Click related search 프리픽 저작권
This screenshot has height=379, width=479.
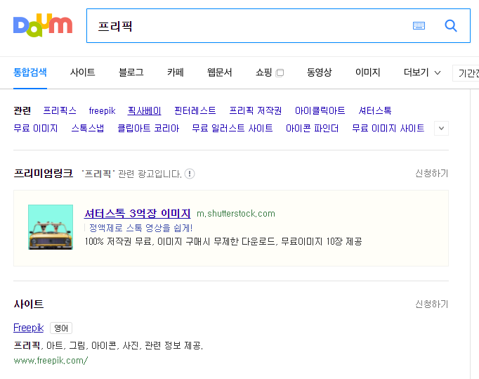click(x=256, y=110)
